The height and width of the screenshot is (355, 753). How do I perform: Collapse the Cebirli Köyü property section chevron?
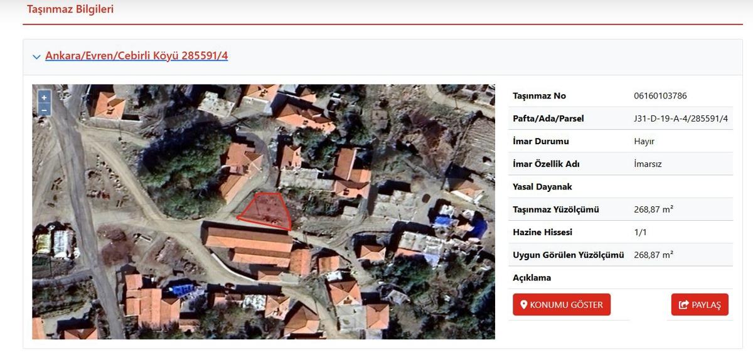36,57
